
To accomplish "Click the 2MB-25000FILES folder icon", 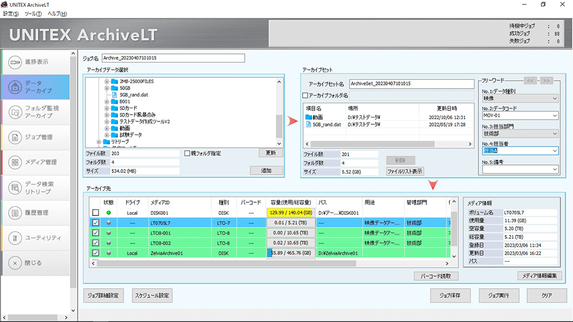I will (115, 81).
